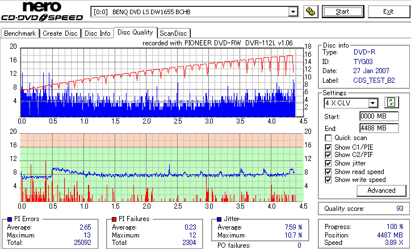Click the Jitter maximum 10.7 %
Screen dimensions: 411x250
(x=293, y=235)
